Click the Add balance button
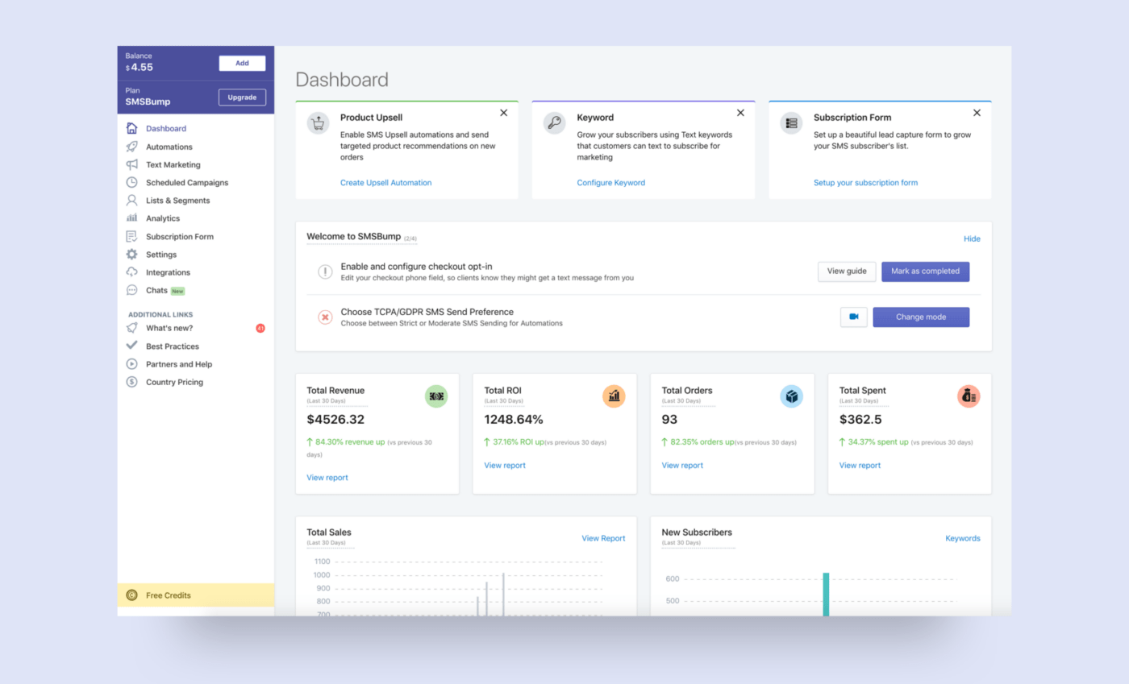 pyautogui.click(x=242, y=63)
